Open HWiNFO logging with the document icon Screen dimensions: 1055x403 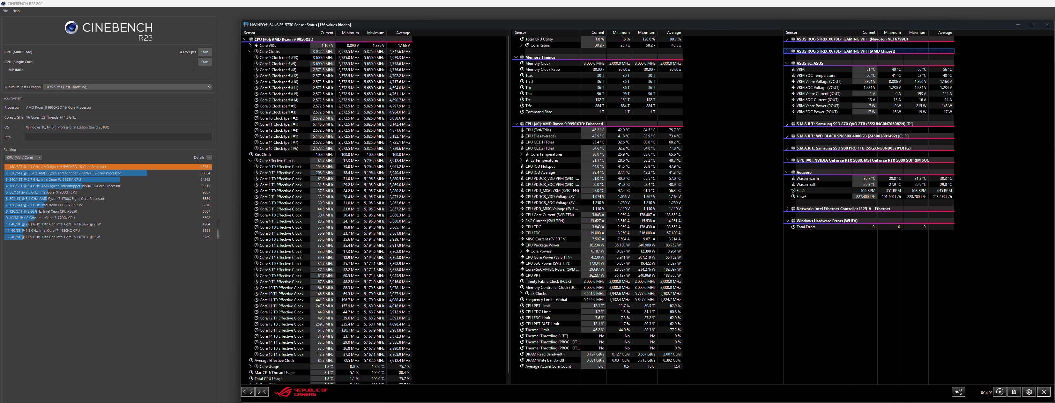(x=1014, y=392)
